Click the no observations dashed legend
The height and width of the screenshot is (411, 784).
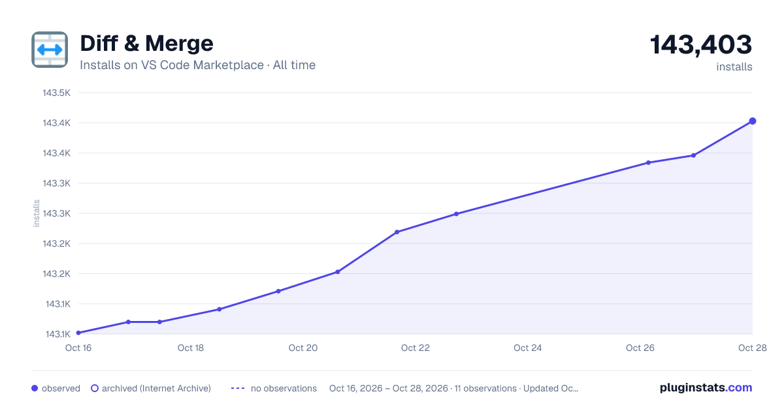(238, 388)
